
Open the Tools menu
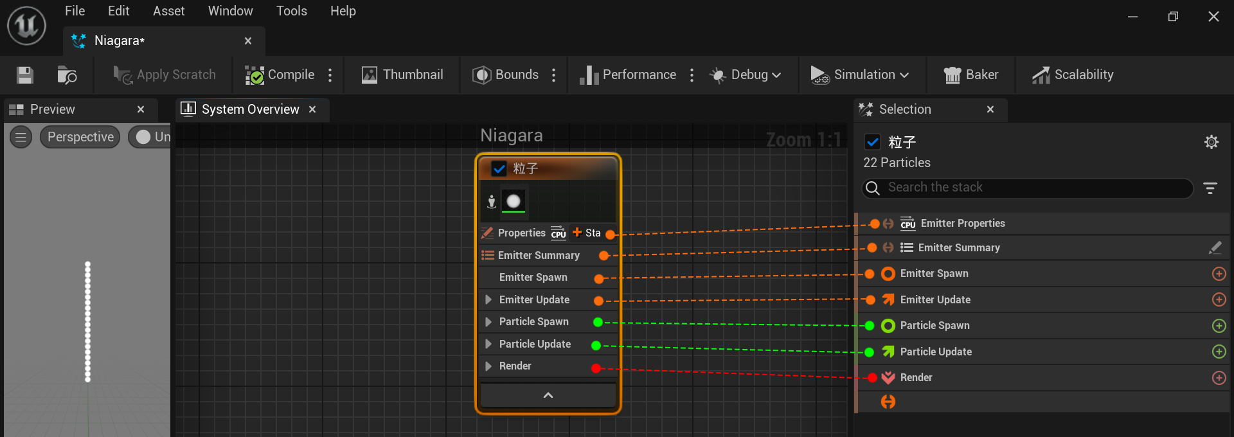pos(291,11)
